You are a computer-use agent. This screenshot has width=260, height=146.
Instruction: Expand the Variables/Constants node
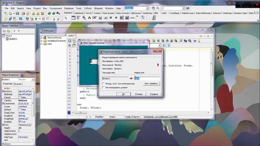[x=41, y=41]
